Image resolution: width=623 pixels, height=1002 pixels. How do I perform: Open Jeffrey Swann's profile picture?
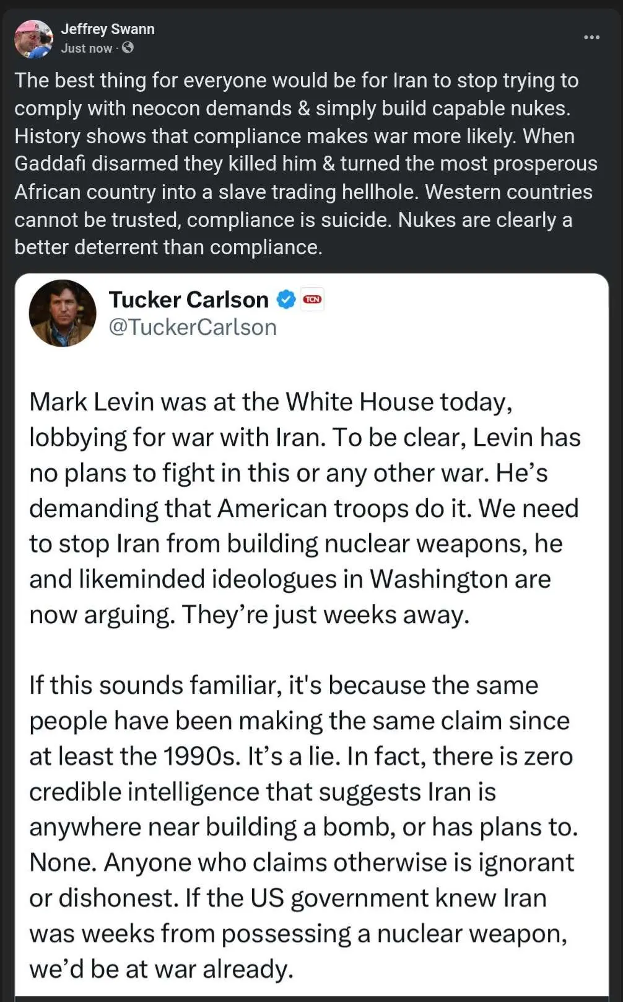(x=33, y=38)
